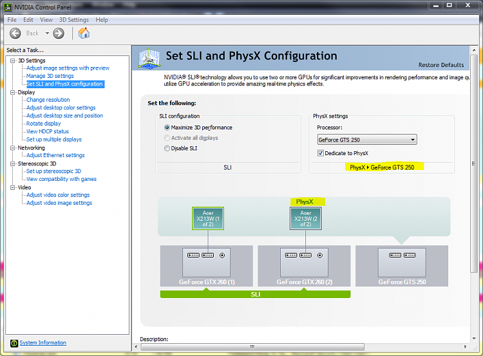
Task: Open Adjust video image settings task
Action: click(59, 203)
